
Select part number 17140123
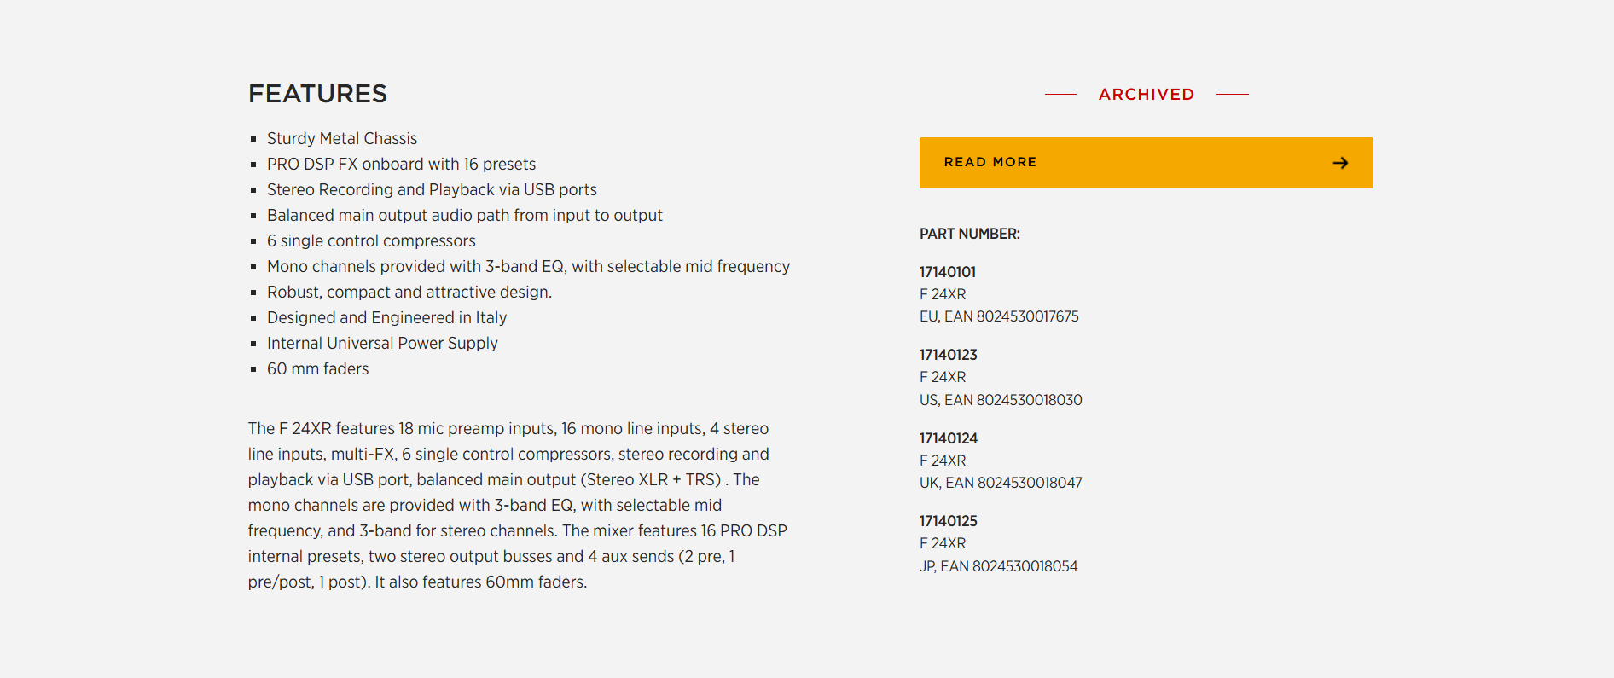click(948, 355)
